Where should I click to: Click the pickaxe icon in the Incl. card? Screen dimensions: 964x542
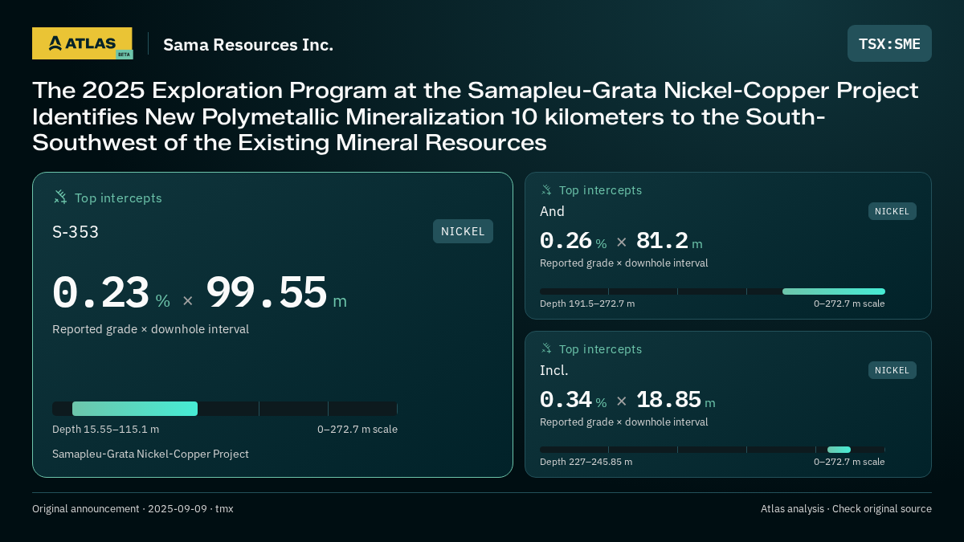click(546, 348)
